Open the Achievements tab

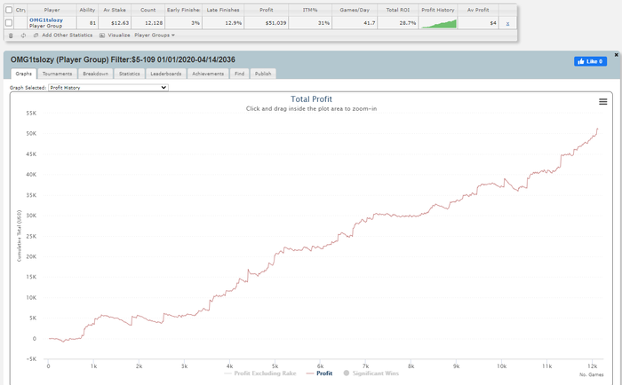(x=208, y=74)
